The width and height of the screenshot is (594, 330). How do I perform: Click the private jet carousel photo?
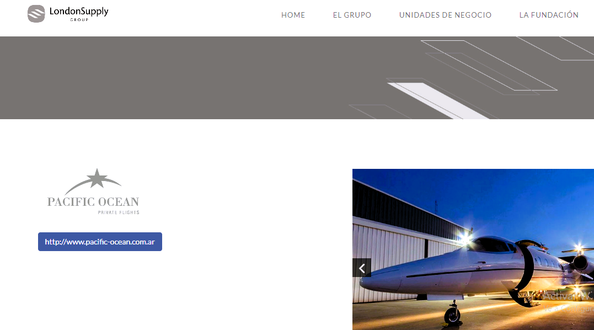(473, 249)
